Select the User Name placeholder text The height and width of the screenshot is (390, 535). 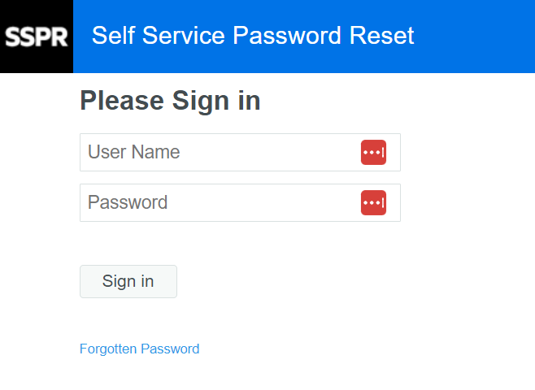(x=133, y=152)
